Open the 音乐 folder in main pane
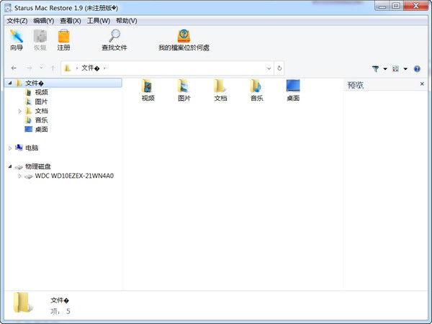 (x=257, y=91)
